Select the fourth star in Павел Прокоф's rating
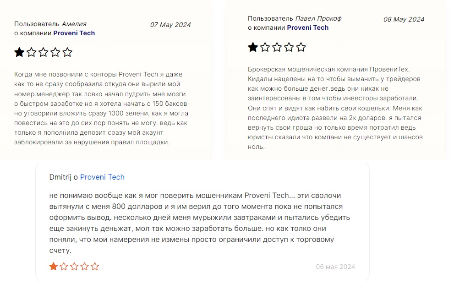 (289, 47)
